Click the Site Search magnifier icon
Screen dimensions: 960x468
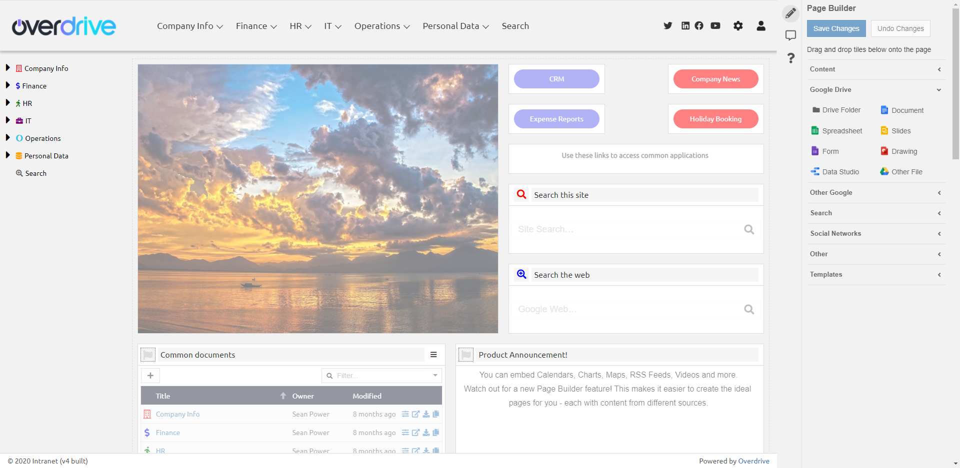pyautogui.click(x=749, y=229)
